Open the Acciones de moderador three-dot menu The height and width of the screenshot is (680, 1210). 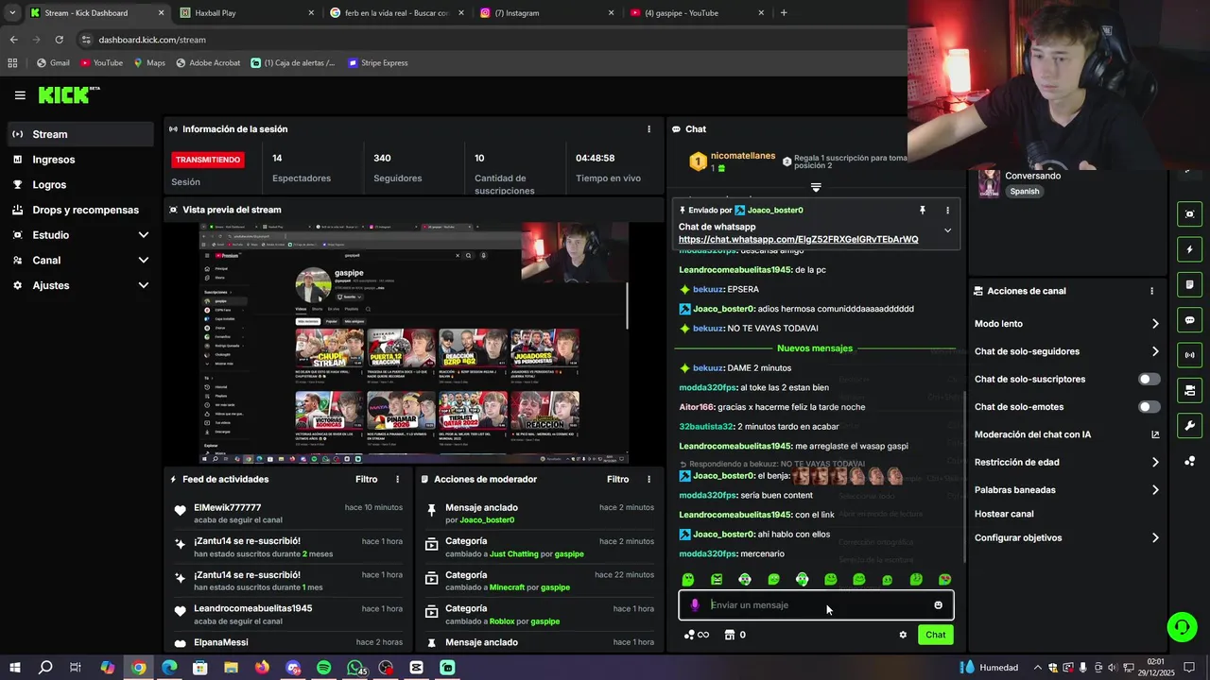[648, 480]
